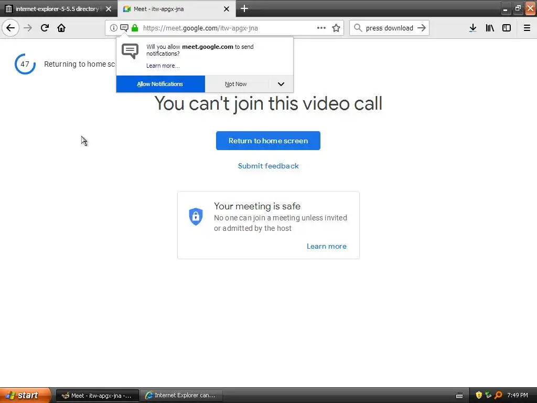Submit the search with the arrow button
This screenshot has width=537, height=403.
[x=422, y=28]
